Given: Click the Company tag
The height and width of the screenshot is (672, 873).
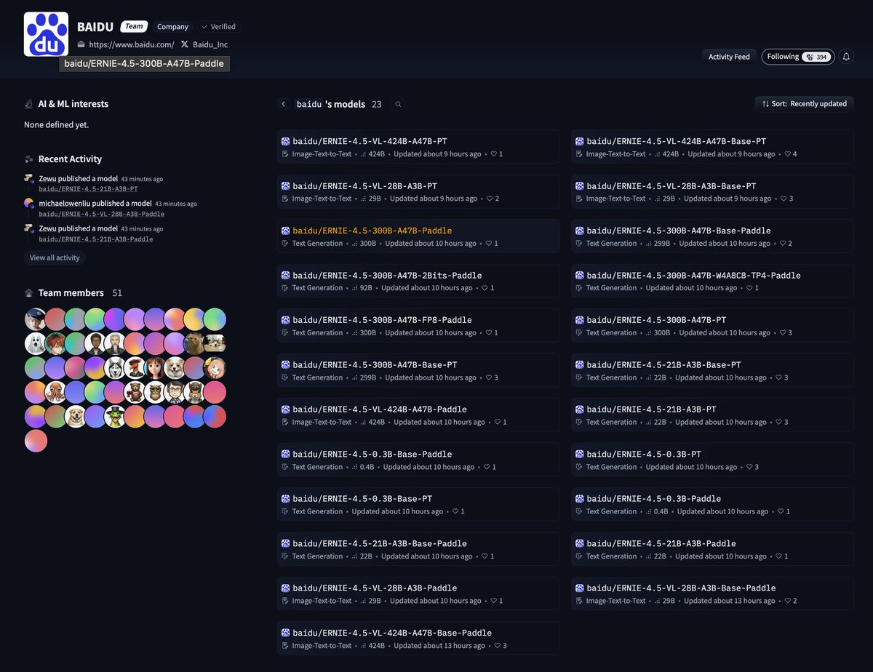Looking at the screenshot, I should pyautogui.click(x=172, y=26).
